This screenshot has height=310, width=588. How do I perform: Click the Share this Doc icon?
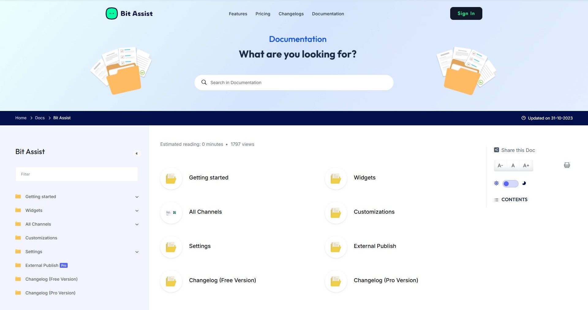pos(496,150)
